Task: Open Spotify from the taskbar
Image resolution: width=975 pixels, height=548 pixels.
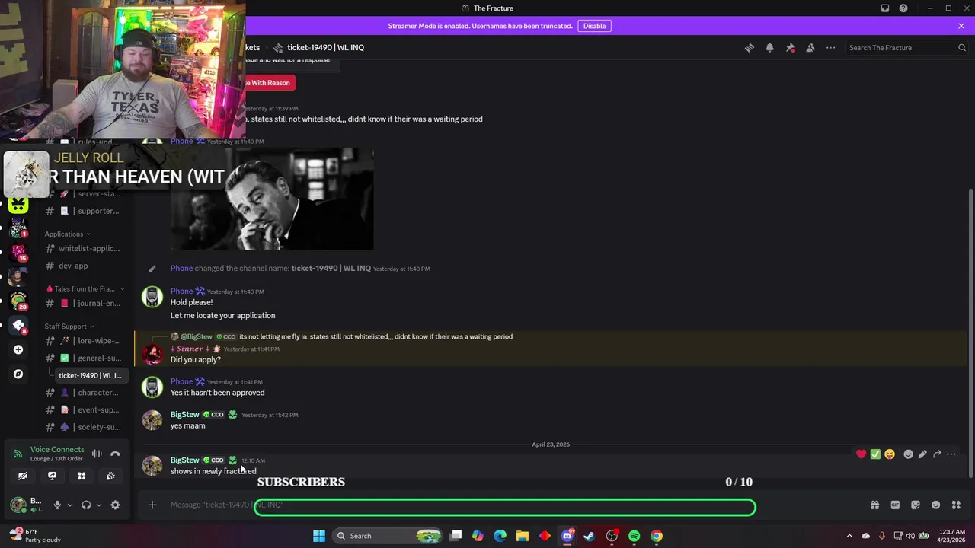Action: point(634,536)
